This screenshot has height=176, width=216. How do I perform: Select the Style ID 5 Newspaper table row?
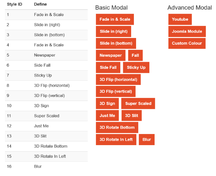pyautogui.click(x=46, y=55)
